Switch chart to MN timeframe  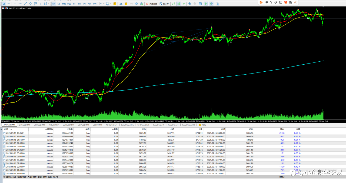coord(95,4)
